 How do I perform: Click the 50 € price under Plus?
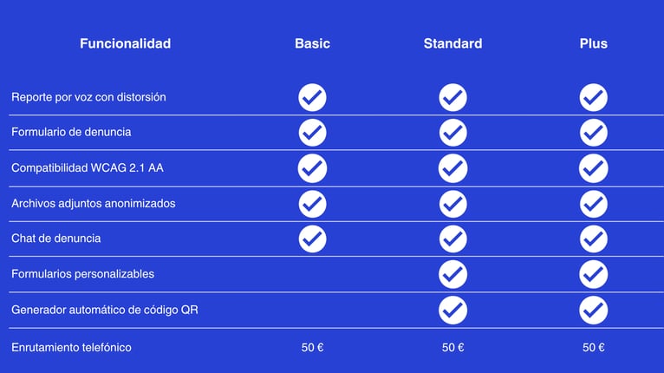point(593,347)
